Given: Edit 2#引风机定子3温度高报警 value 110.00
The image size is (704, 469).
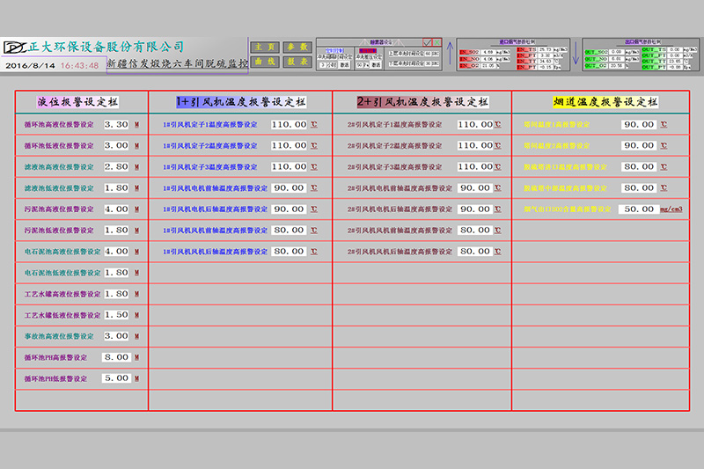Looking at the screenshot, I should 475,166.
